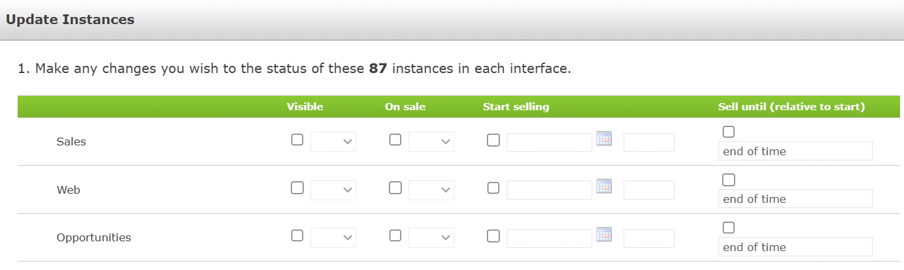Open the Opportunities On sale dropdown
This screenshot has width=904, height=270.
[431, 238]
